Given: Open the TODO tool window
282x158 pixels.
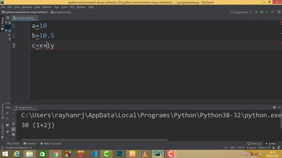Looking at the screenshot, I should point(13,144).
